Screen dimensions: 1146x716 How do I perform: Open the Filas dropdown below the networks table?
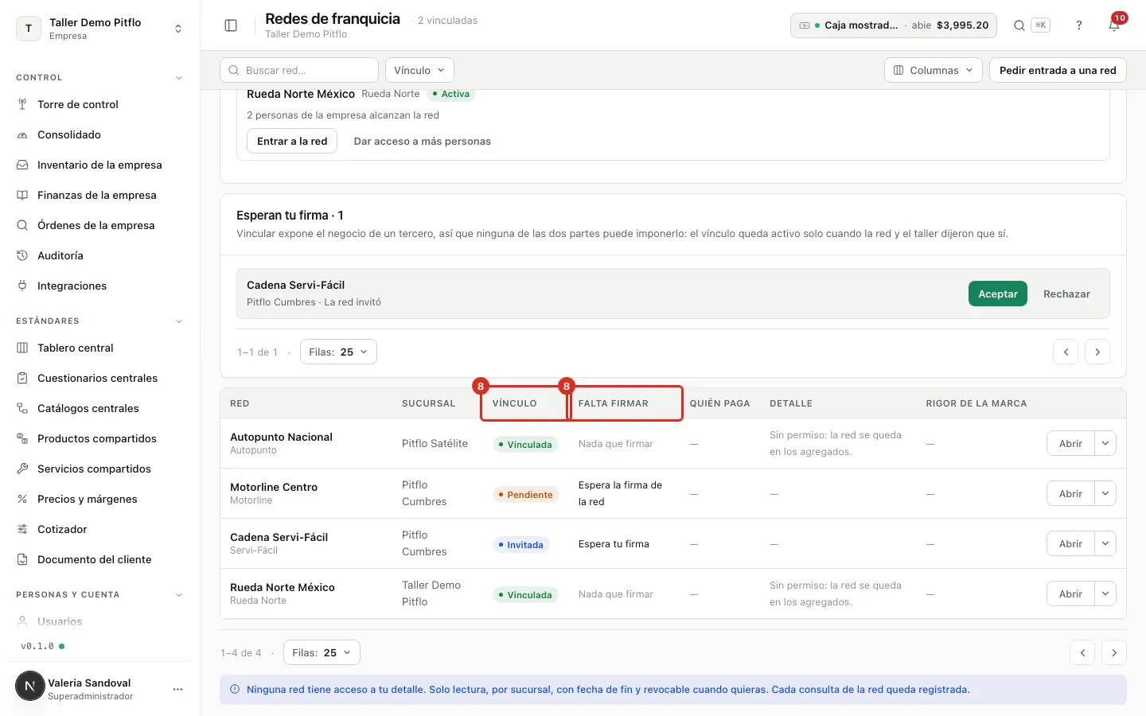click(x=322, y=652)
